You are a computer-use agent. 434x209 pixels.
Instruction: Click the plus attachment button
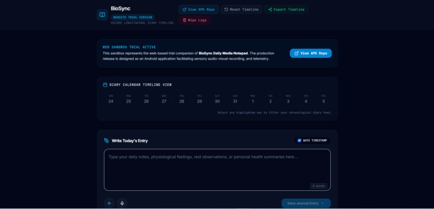pyautogui.click(x=109, y=204)
